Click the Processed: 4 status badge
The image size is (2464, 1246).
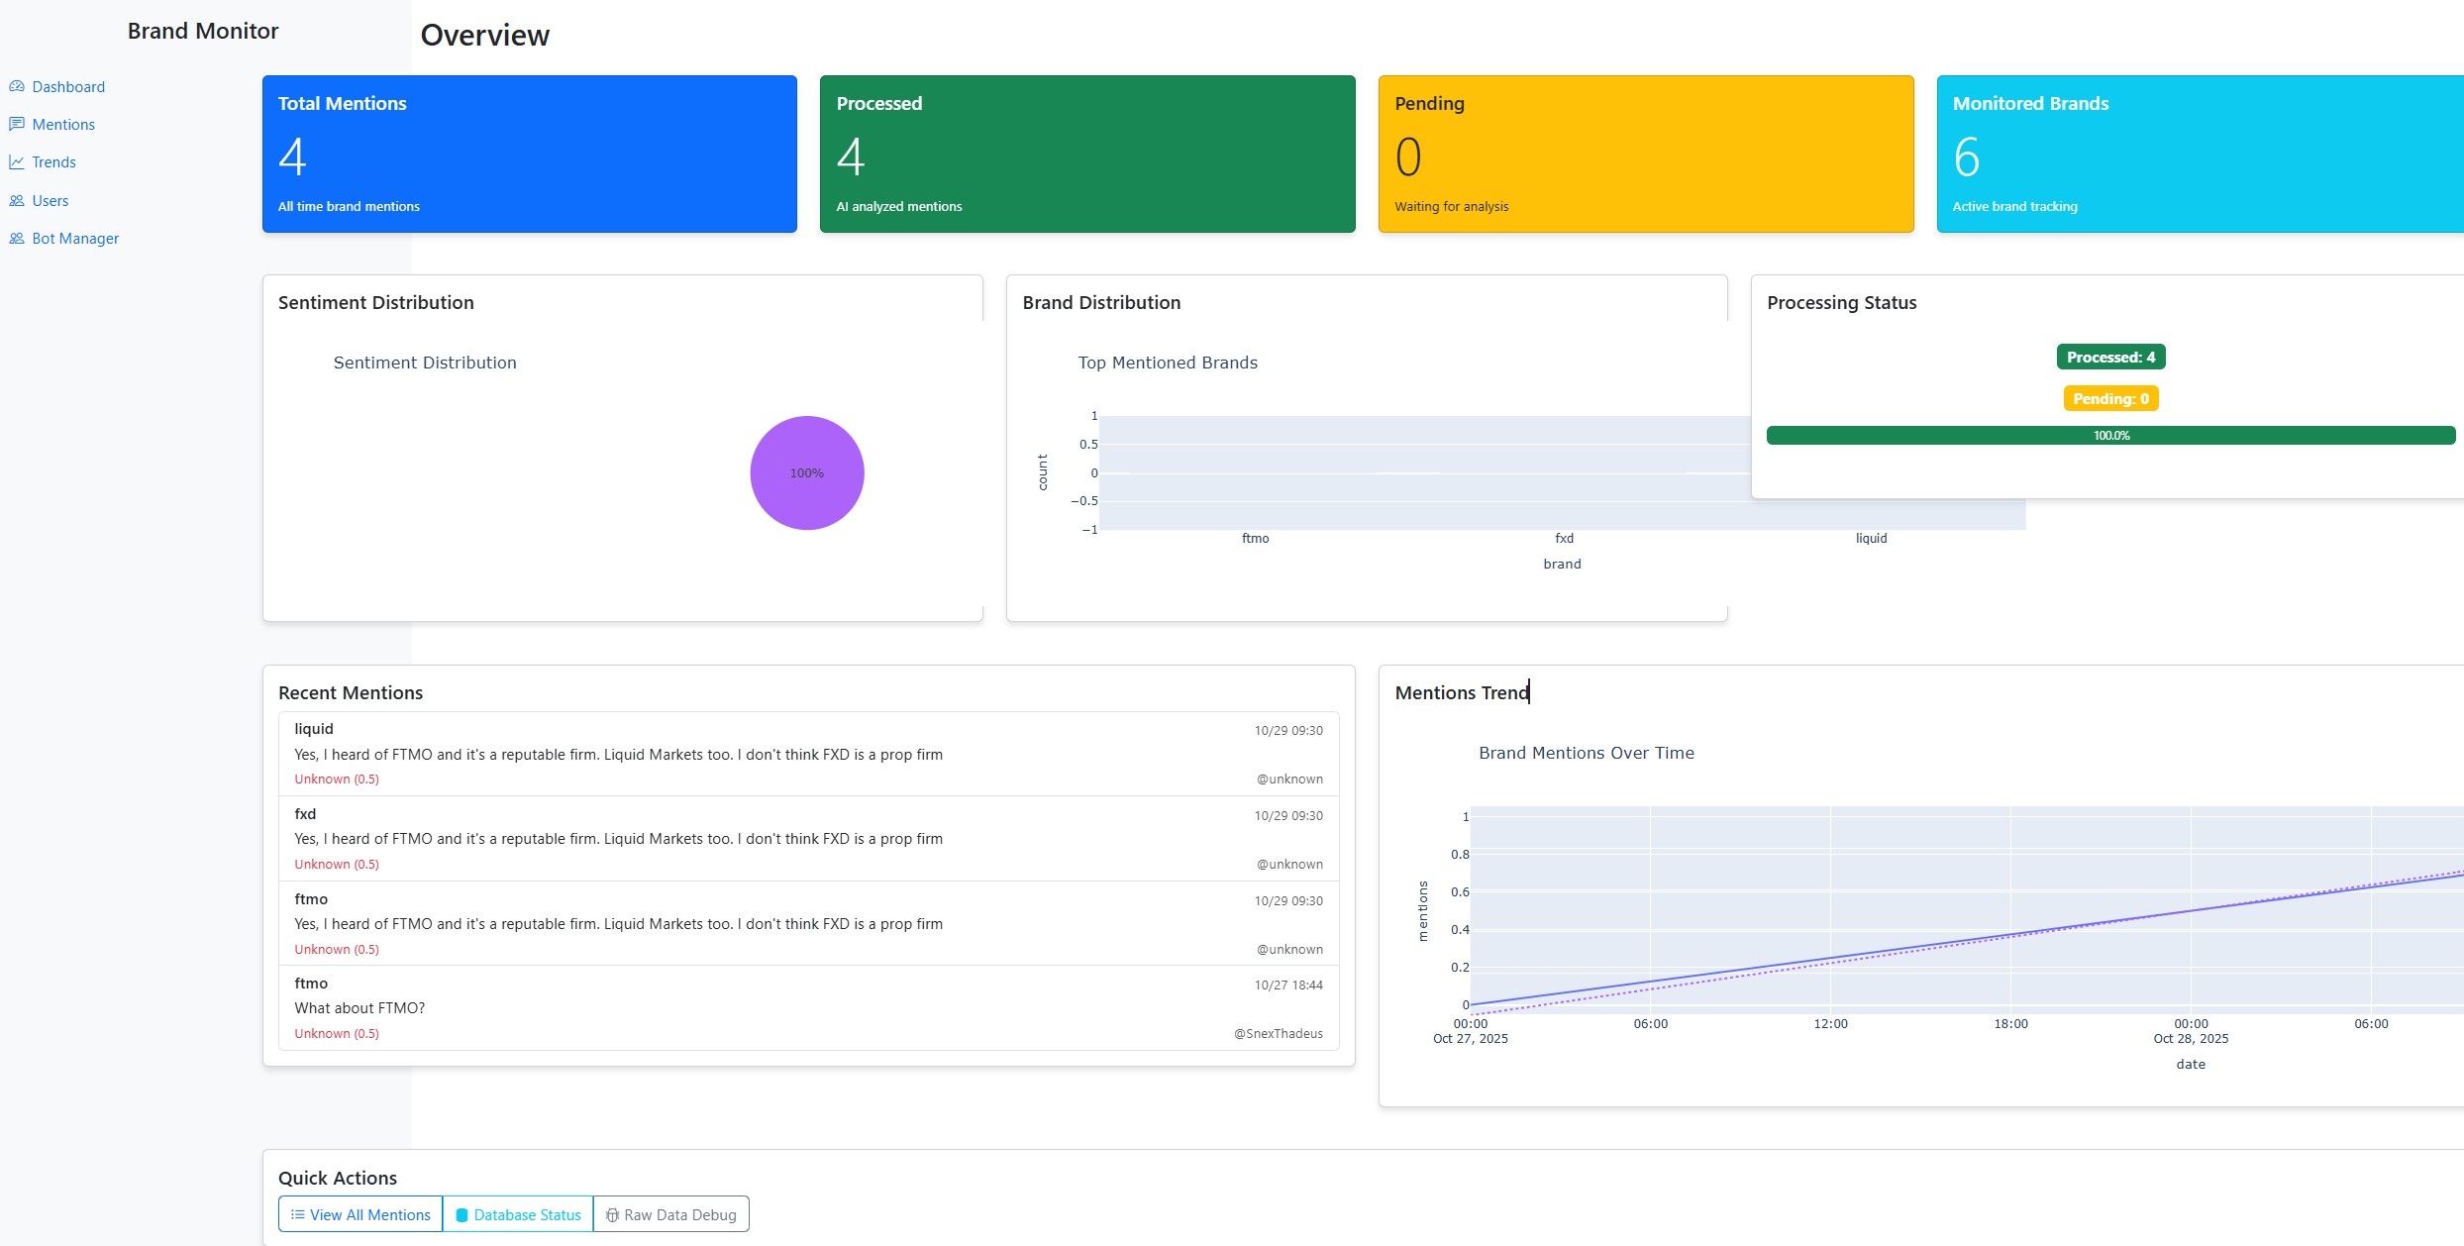tap(2110, 357)
